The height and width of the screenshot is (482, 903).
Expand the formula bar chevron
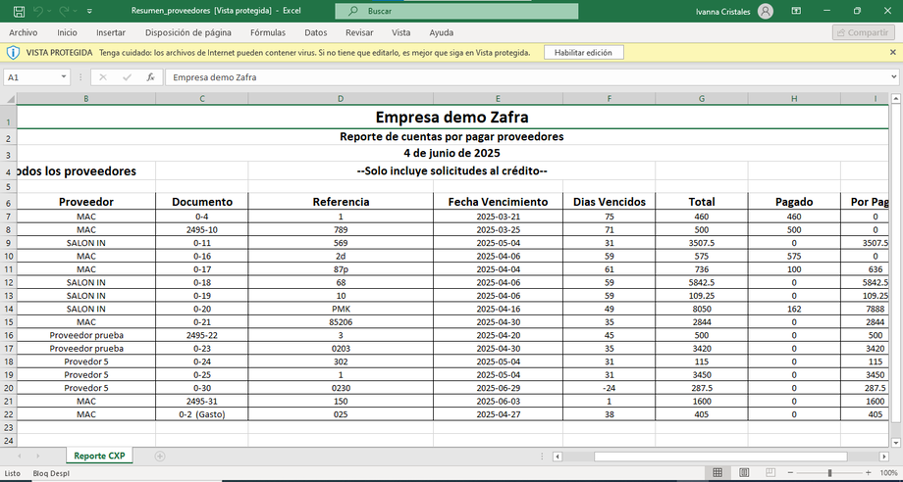(x=894, y=77)
